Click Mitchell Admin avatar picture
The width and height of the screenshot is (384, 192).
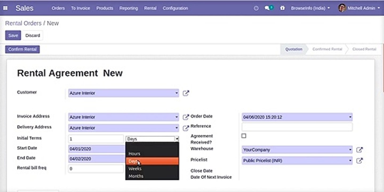pos(342,8)
